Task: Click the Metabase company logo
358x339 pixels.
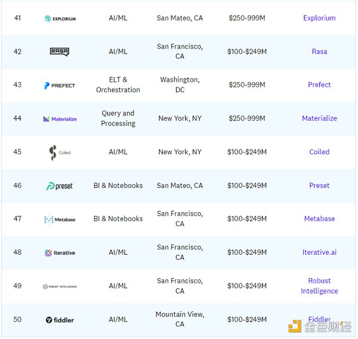Action: click(60, 219)
